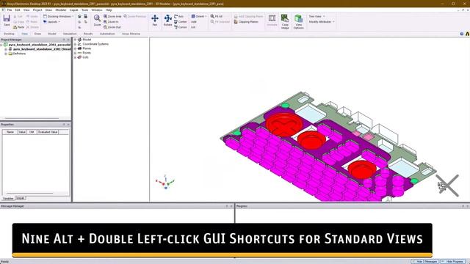The height and width of the screenshot is (264, 470).
Task: Close the Project Manager panel
Action: click(x=68, y=40)
